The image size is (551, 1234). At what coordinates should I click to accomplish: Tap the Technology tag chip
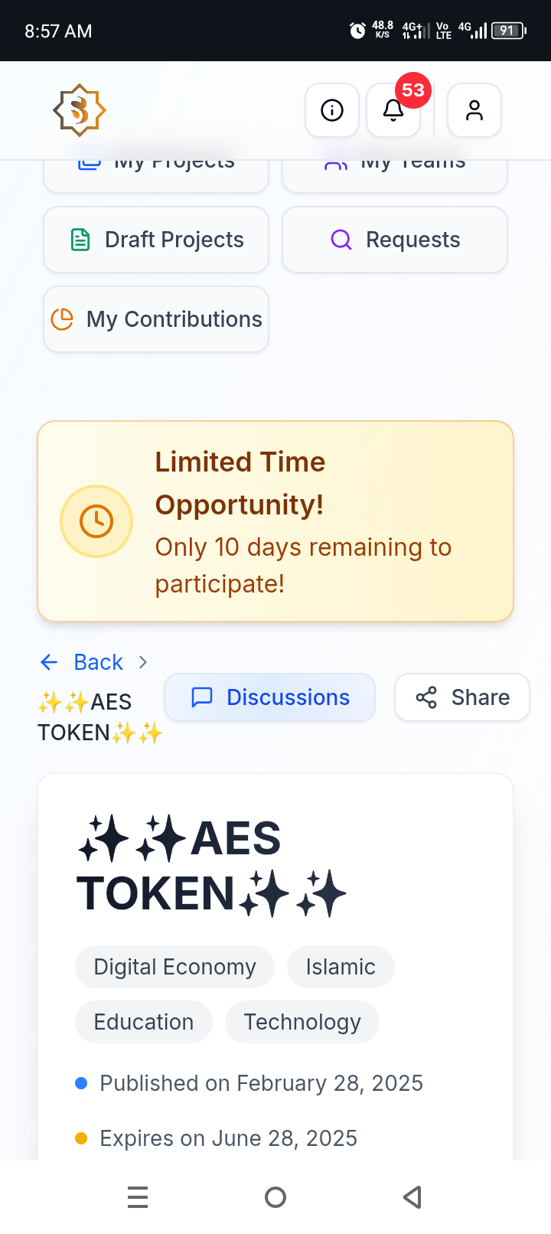tap(302, 1022)
